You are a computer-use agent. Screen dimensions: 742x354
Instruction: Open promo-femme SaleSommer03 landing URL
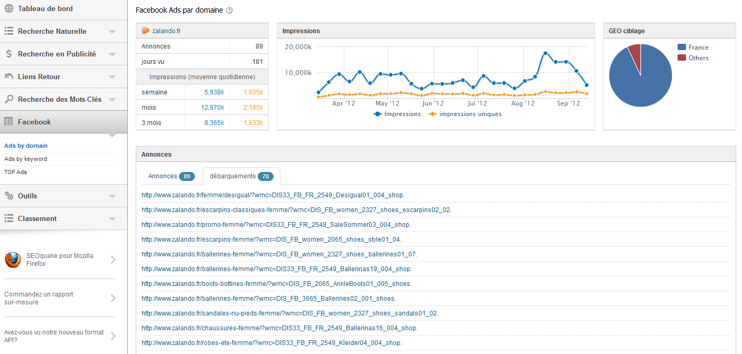(x=276, y=225)
